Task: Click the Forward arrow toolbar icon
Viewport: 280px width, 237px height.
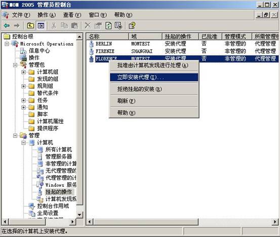Action: (17, 25)
